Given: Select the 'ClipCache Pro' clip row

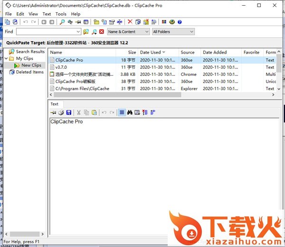Looking at the screenshot, I should (x=162, y=60).
